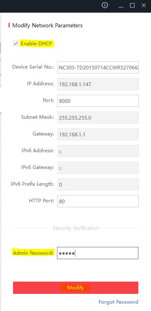This screenshot has height=311, width=151.
Task: Click the Gateway field showing 192.168.1.1
Action: pyautogui.click(x=98, y=134)
